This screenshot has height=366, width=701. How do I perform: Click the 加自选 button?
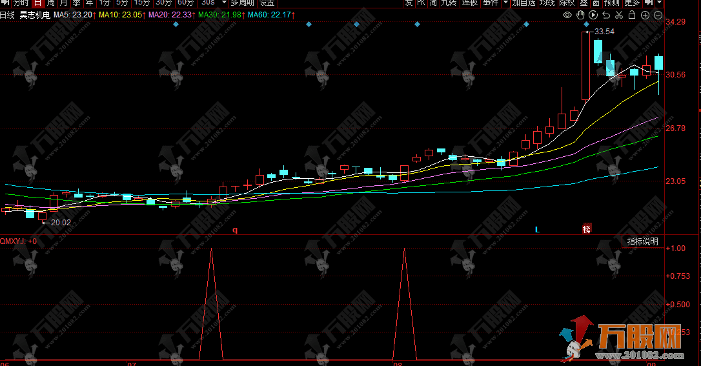tap(523, 3)
